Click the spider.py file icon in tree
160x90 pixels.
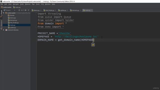pyautogui.click(x=9, y=27)
